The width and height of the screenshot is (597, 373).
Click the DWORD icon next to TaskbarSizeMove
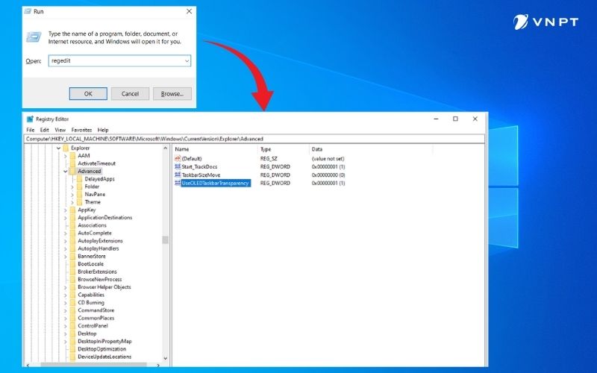177,175
